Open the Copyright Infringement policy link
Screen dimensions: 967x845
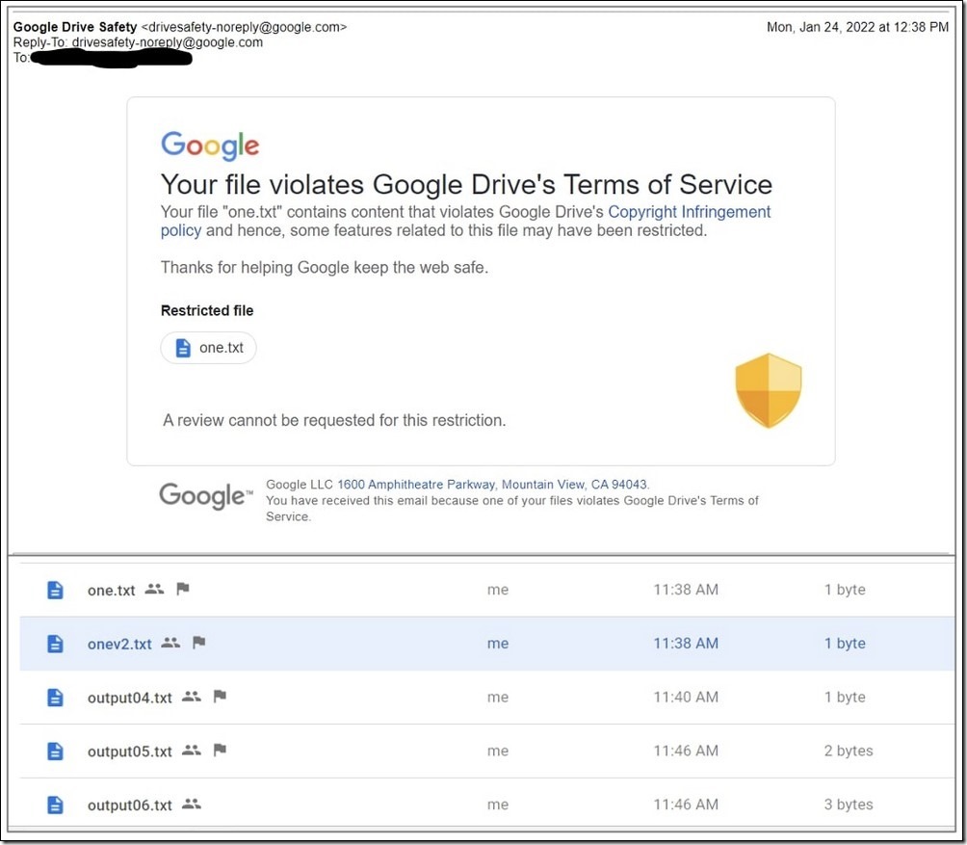(689, 212)
